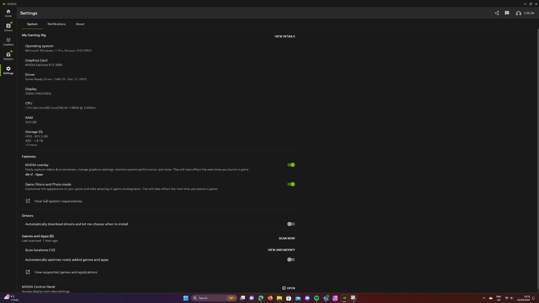
Task: Go to Graphics settings in sidebar
Action: click(x=8, y=41)
